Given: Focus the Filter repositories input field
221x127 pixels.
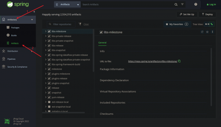Looking at the screenshot, I should (x=61, y=24).
